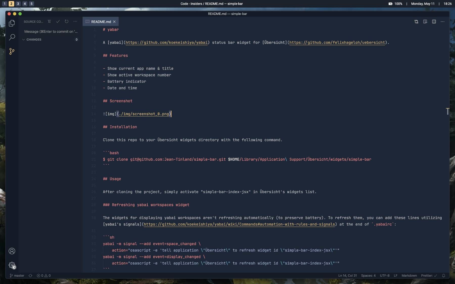Image resolution: width=455 pixels, height=284 pixels.
Task: Click the '# yabar' heading line
Action: pos(111,30)
